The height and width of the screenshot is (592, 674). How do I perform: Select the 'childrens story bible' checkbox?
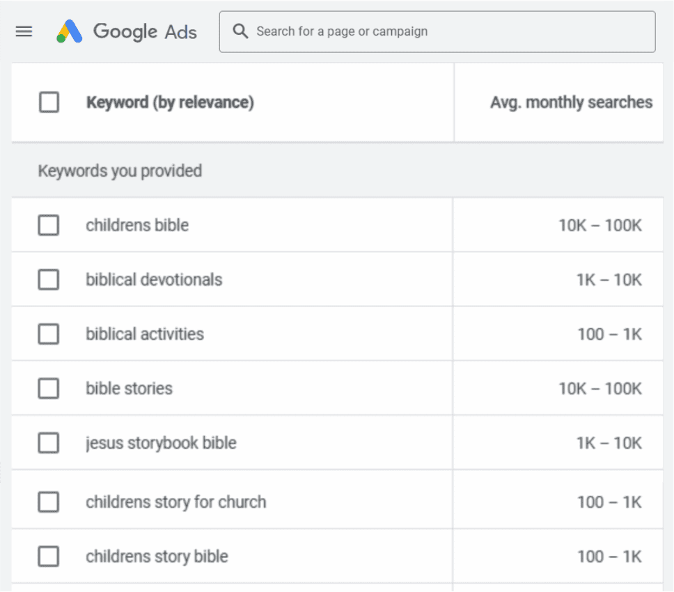49,556
